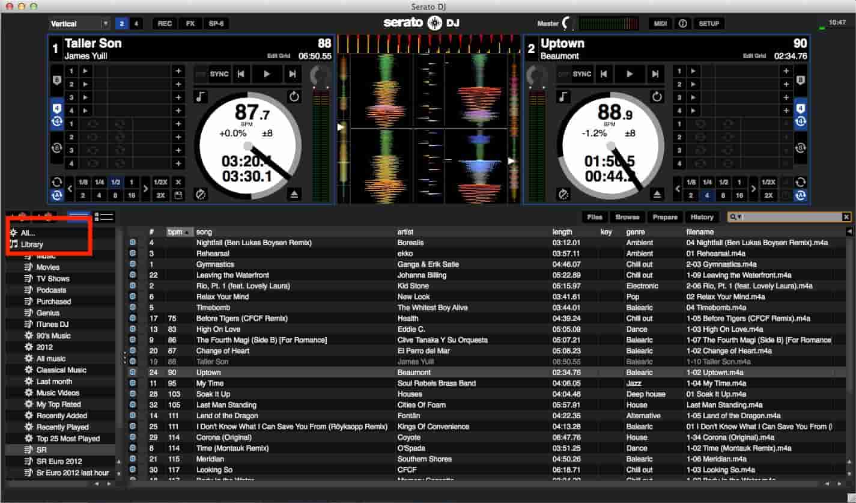Screen dimensions: 856x503
Task: Switch library to the detailed list view icon
Action: [x=104, y=217]
